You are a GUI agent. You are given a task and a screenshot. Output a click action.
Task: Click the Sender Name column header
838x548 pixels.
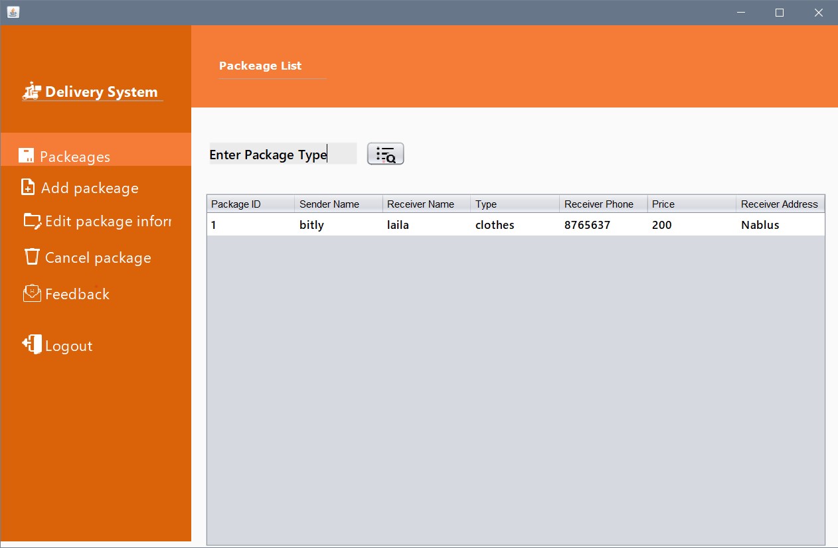[339, 204]
